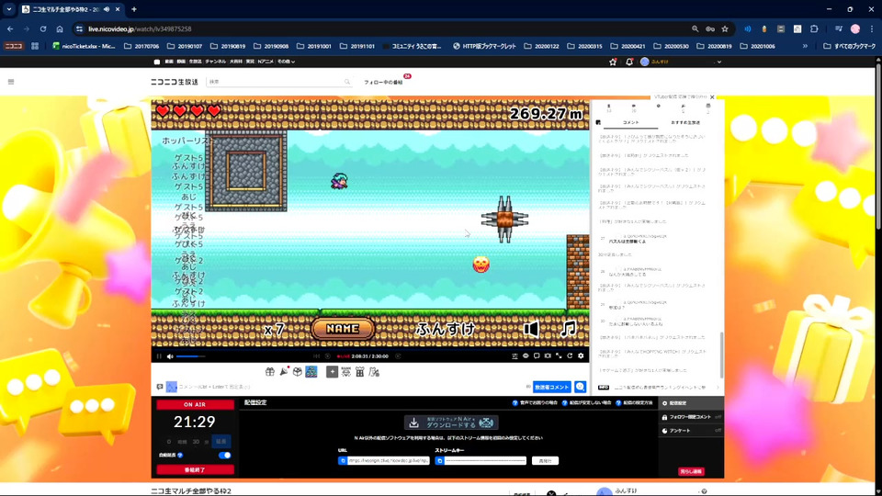Screen dimensions: 882x496
Task: Click the dark plus icon below the player
Action: (332, 372)
